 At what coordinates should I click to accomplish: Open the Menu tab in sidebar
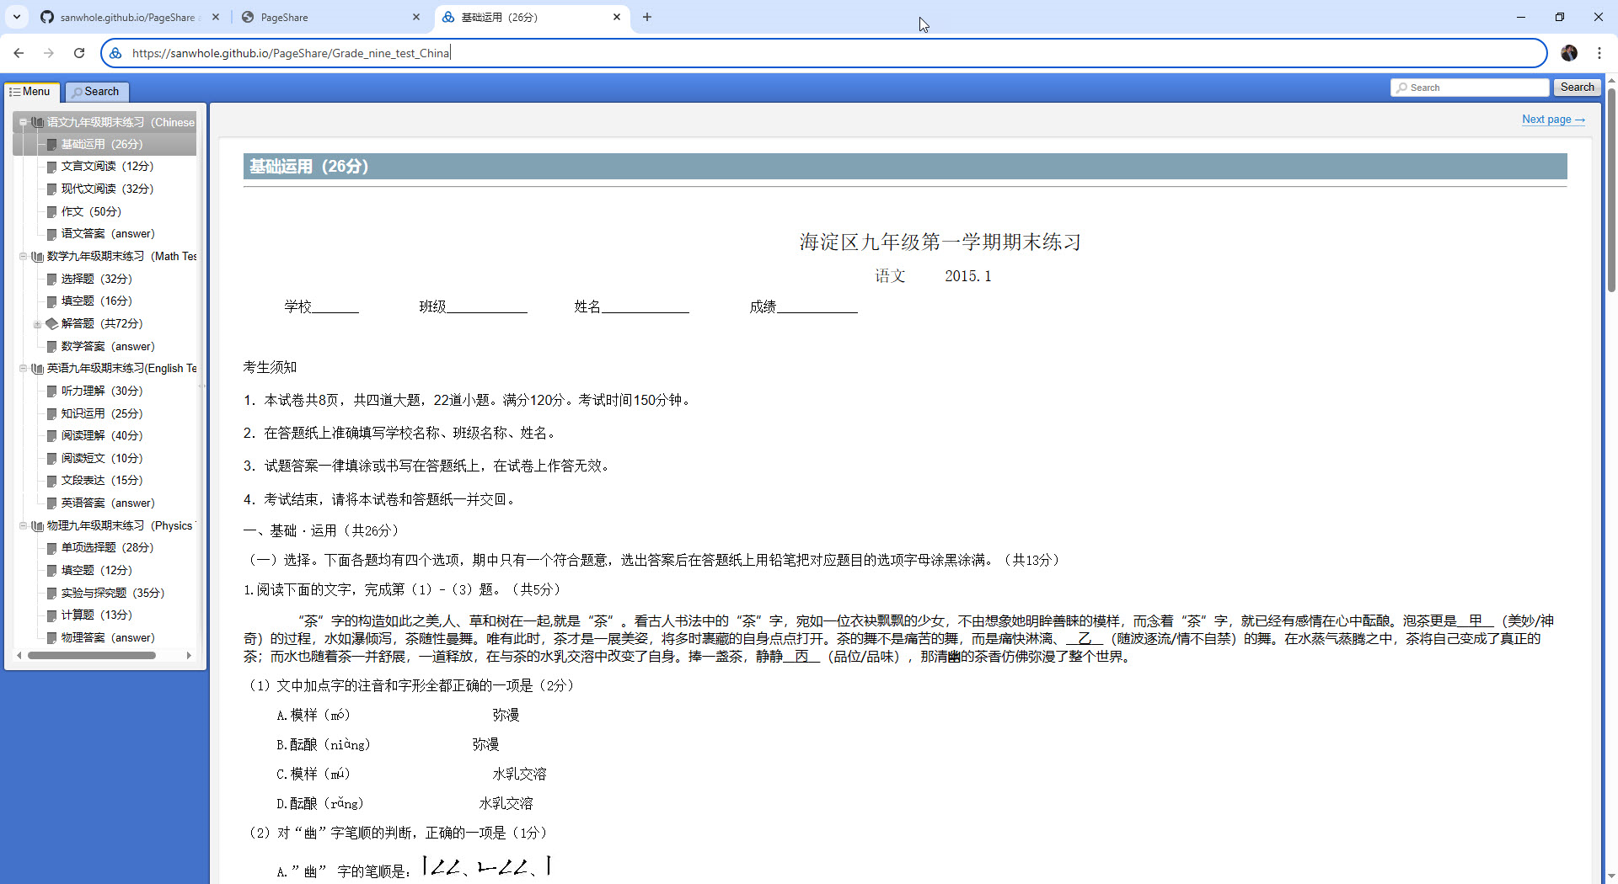tap(30, 92)
